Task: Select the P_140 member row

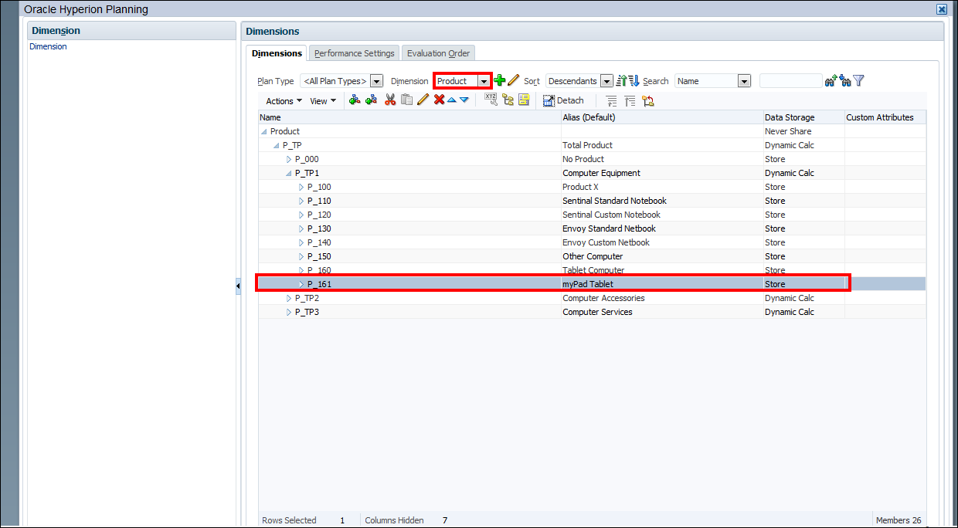Action: [x=592, y=242]
